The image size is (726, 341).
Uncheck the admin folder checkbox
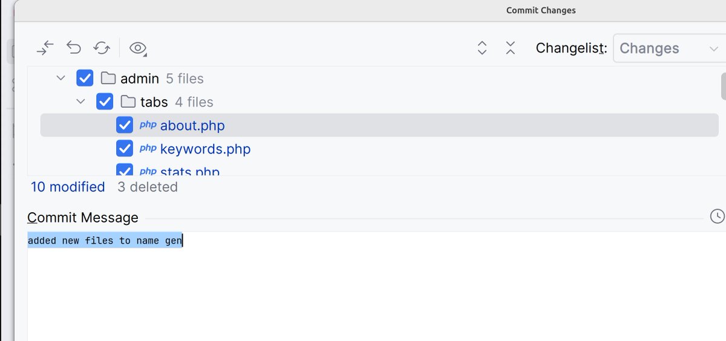[85, 78]
